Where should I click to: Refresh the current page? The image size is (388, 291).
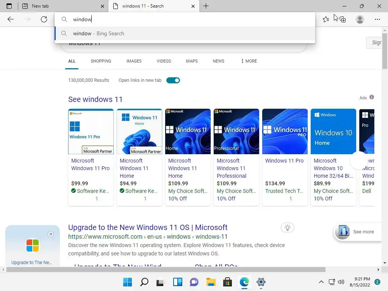44,19
